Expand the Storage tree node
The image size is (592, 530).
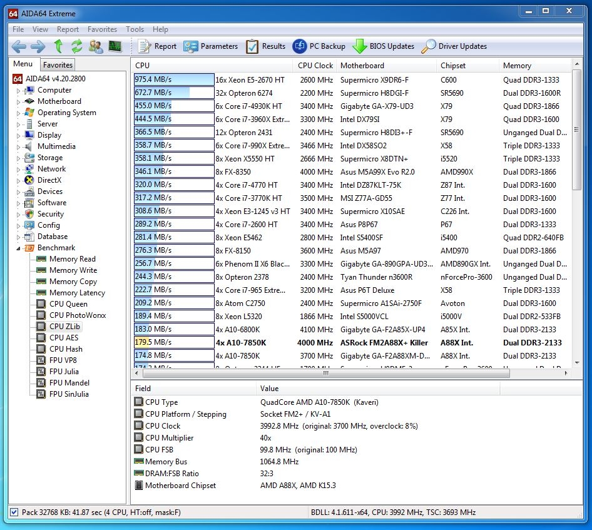(x=18, y=158)
